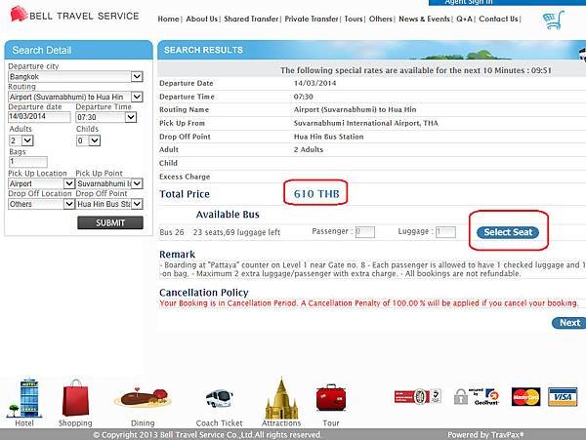This screenshot has width=586, height=440.
Task: Click the Hotel label in footer
Action: [24, 422]
